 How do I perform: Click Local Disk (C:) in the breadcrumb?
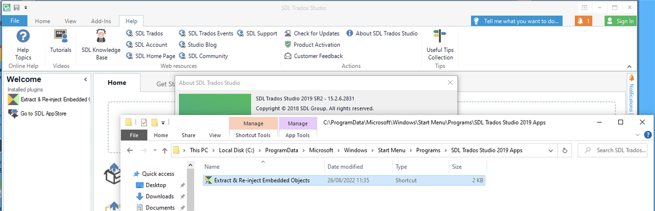tap(237, 150)
